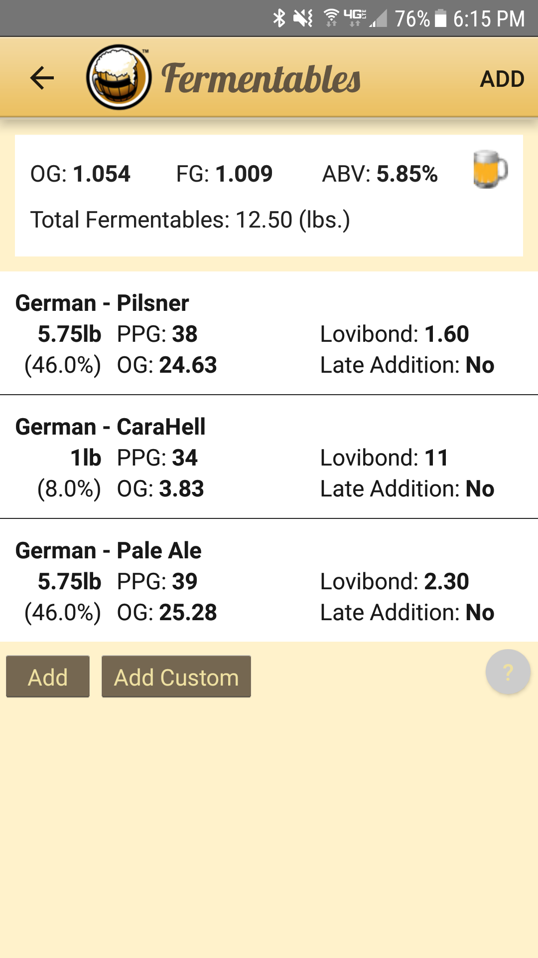Tap the beer barrel app logo
This screenshot has height=958, width=538.
(119, 77)
